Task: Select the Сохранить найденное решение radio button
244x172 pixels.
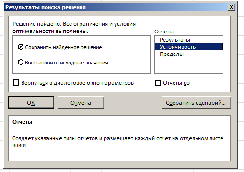Action: (x=21, y=47)
